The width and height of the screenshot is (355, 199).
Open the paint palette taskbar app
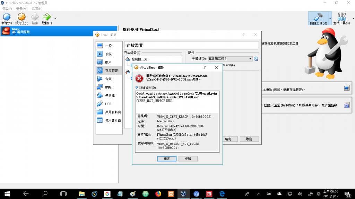(x=133, y=194)
